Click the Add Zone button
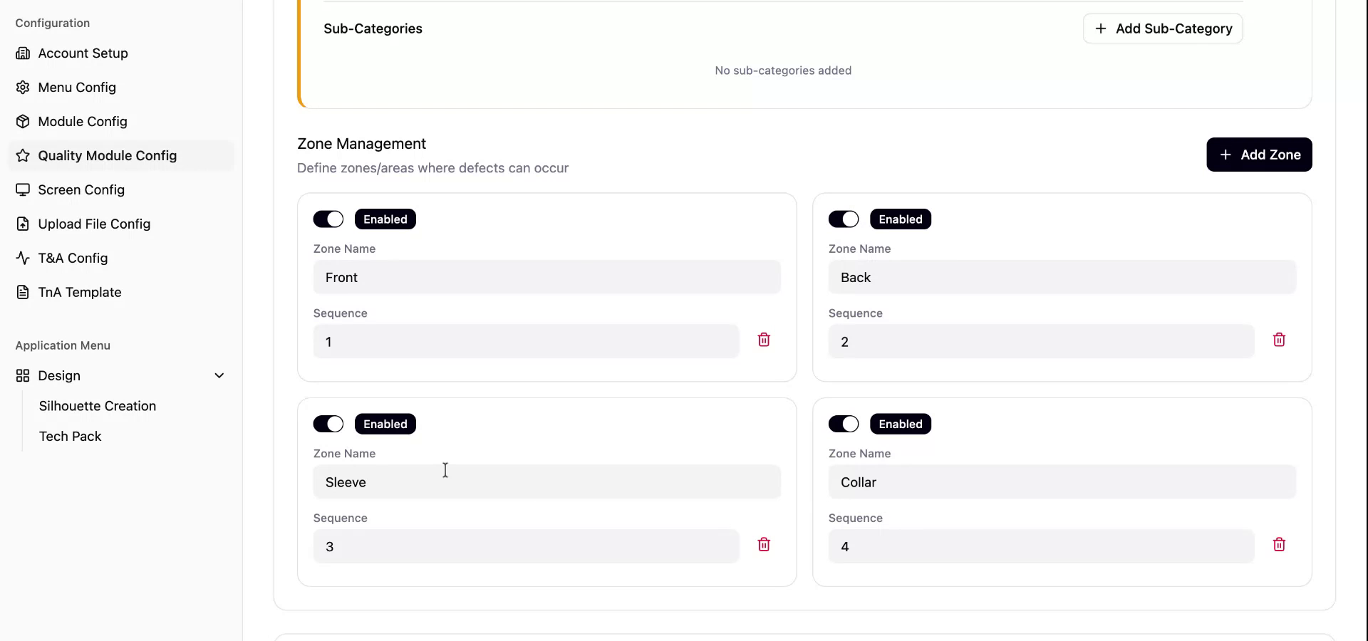The width and height of the screenshot is (1368, 641). (x=1258, y=155)
